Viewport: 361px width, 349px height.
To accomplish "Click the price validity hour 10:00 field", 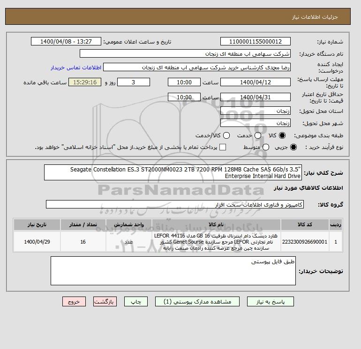I will [184, 97].
